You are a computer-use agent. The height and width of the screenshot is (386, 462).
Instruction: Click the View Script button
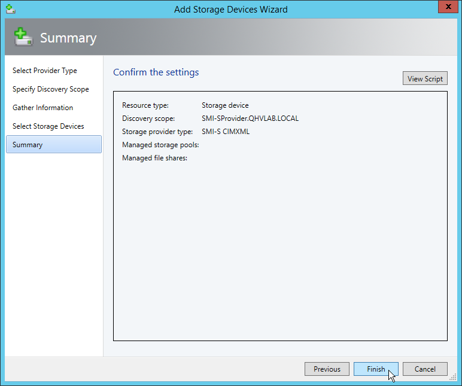click(x=425, y=78)
